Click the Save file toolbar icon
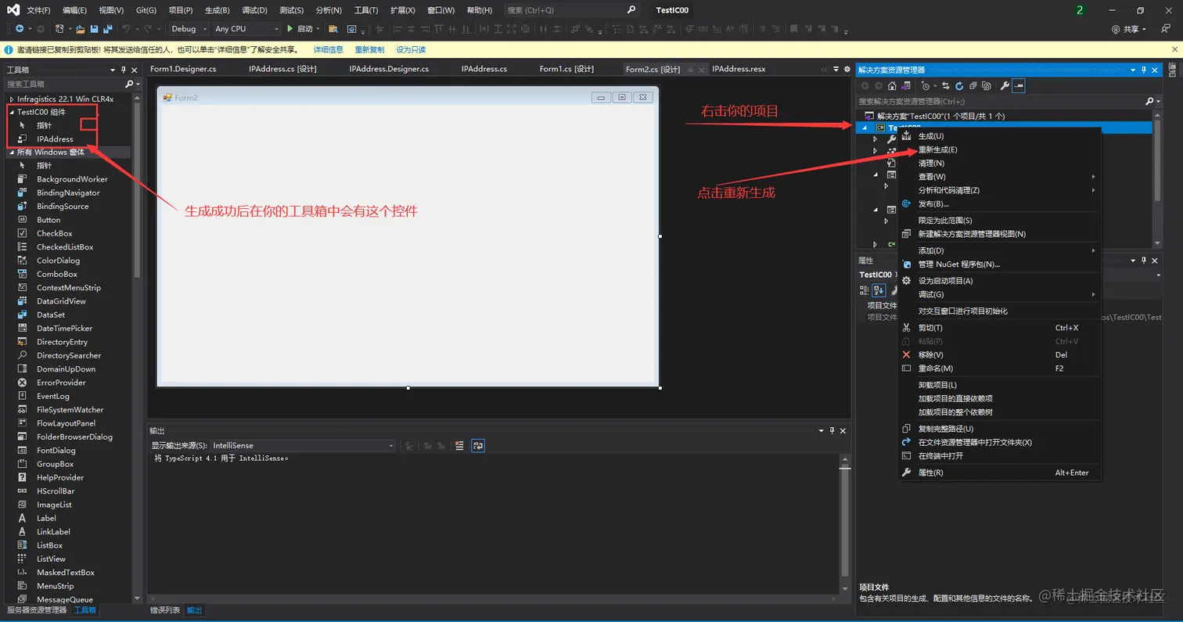1183x622 pixels. pyautogui.click(x=94, y=29)
